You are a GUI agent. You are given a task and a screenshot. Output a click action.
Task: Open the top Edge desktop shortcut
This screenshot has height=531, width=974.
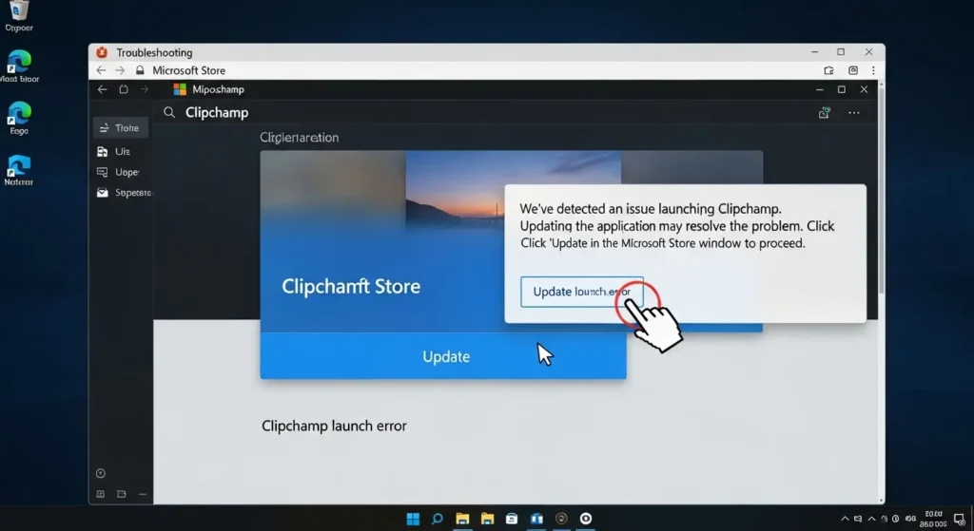click(x=19, y=66)
